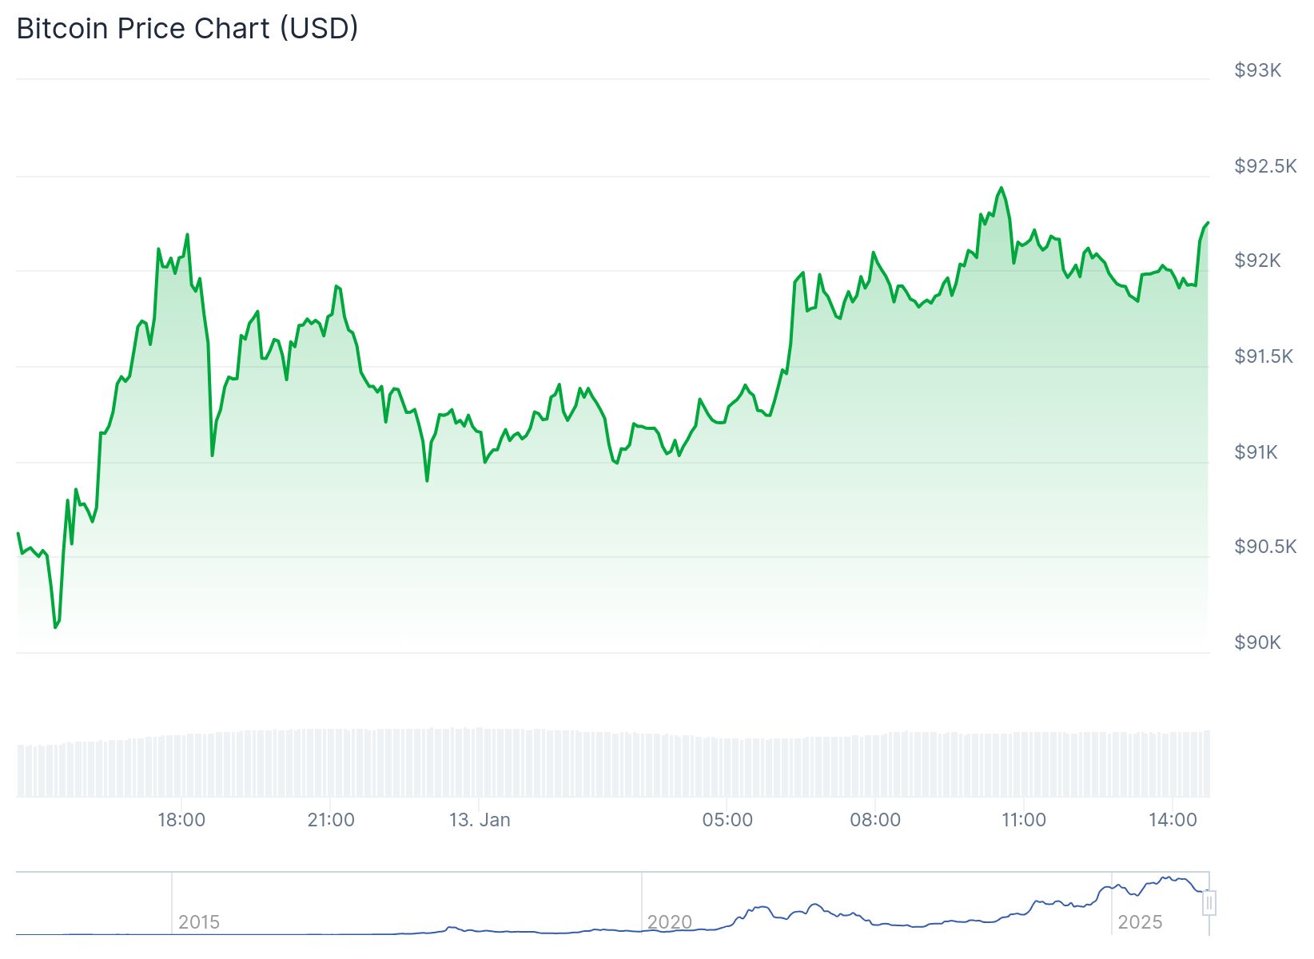Click the 11:00 time axis label

1024,820
